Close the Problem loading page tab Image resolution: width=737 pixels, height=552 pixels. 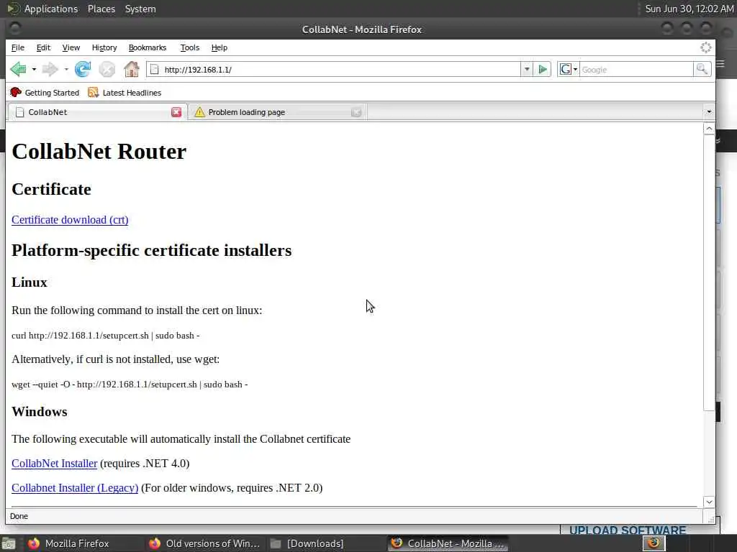click(x=356, y=112)
